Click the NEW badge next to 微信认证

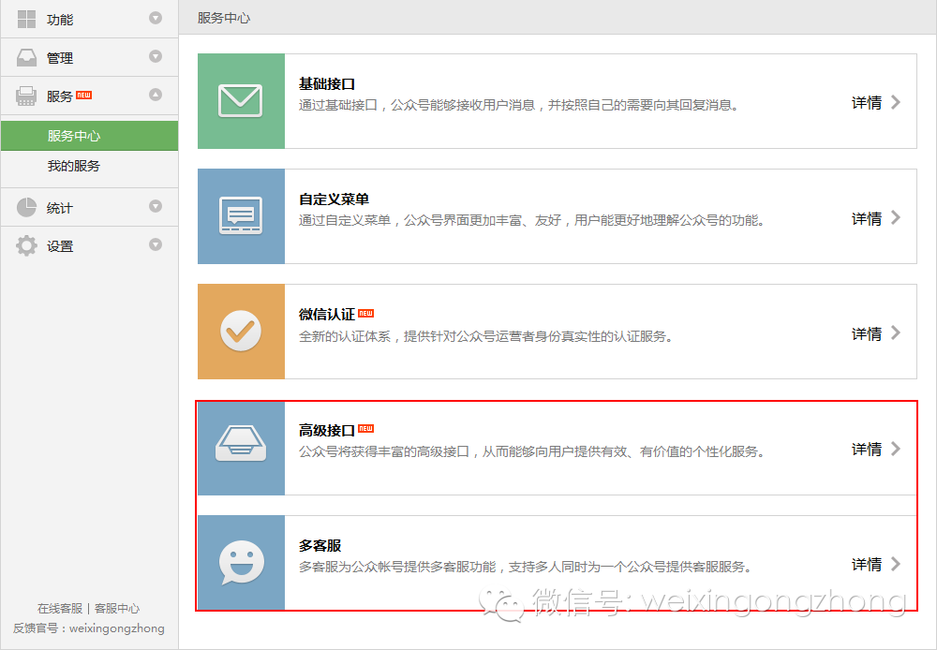[x=365, y=313]
